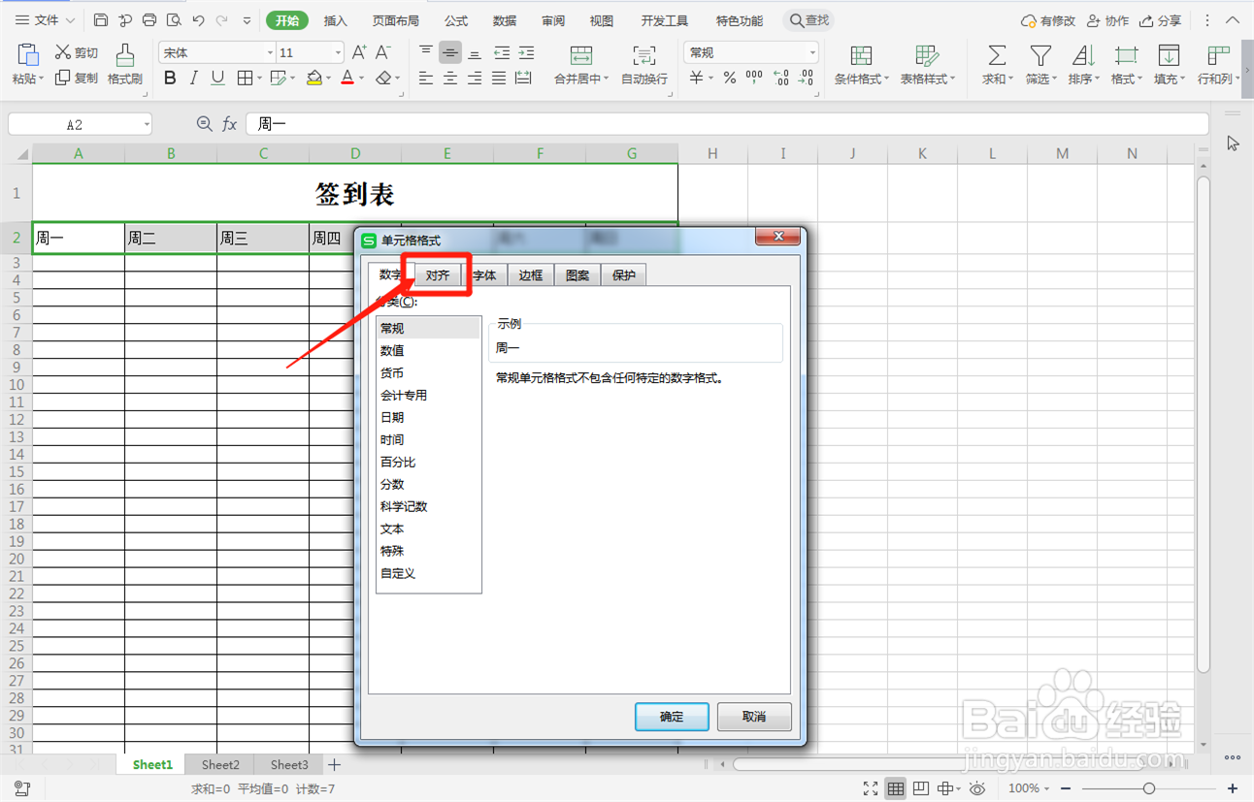Switch to the 对齐 alignment tab

pyautogui.click(x=438, y=274)
